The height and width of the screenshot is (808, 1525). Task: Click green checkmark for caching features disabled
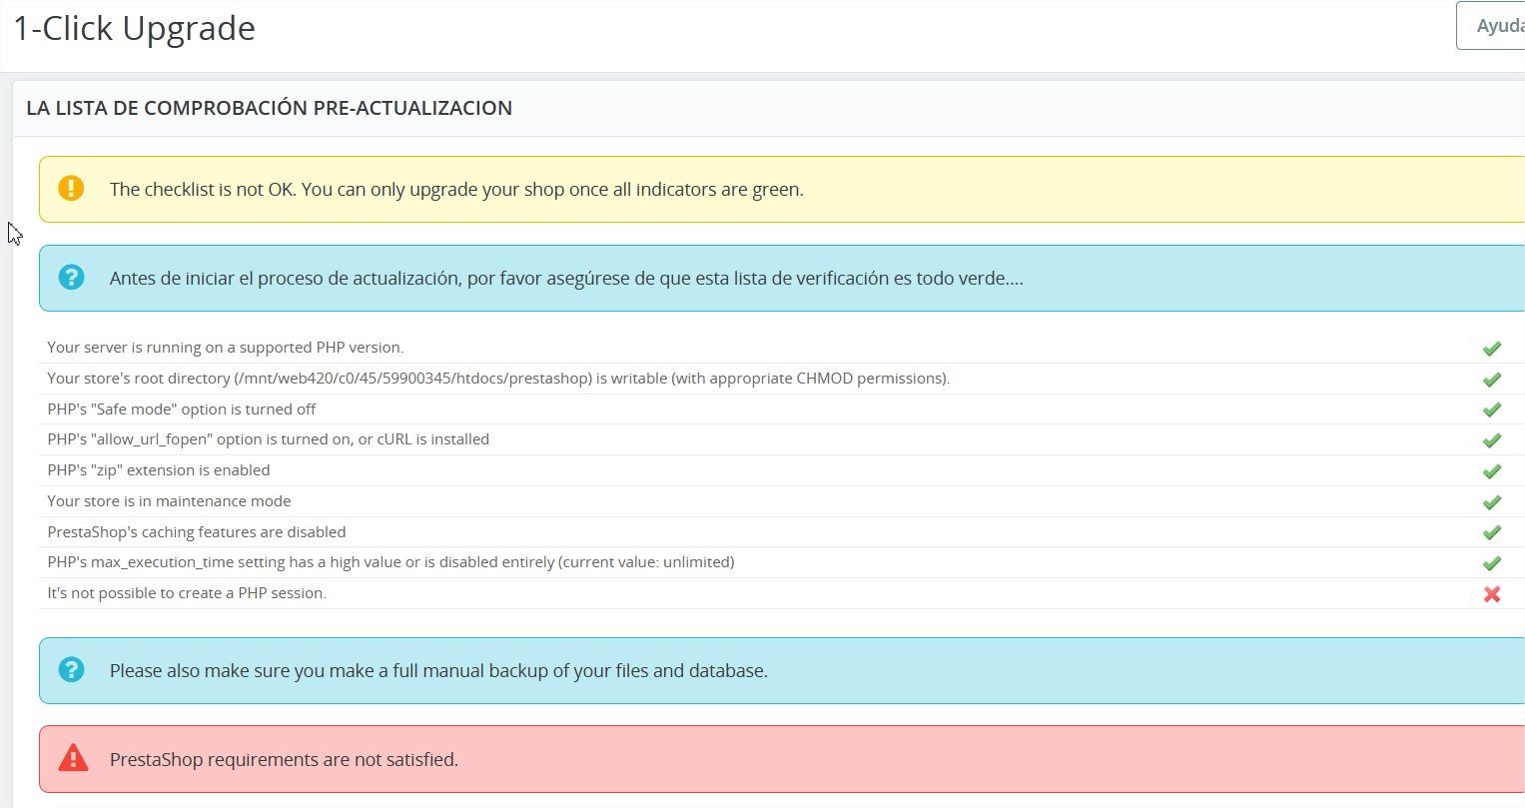tap(1492, 532)
